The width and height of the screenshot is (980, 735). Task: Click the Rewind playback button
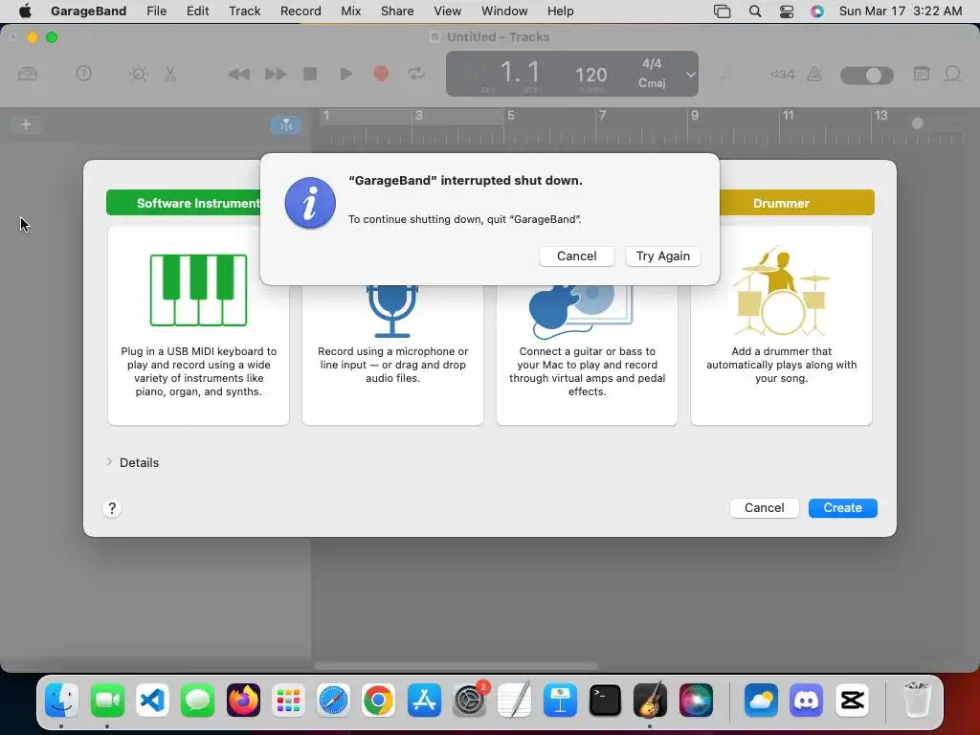point(238,75)
